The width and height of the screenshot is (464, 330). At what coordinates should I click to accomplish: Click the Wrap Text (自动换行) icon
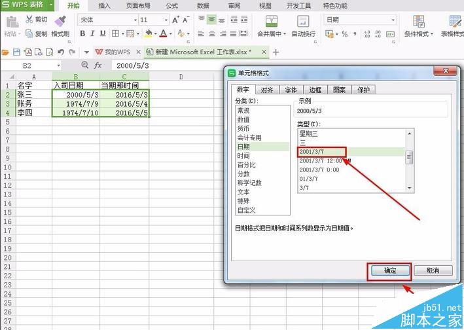coord(303,22)
